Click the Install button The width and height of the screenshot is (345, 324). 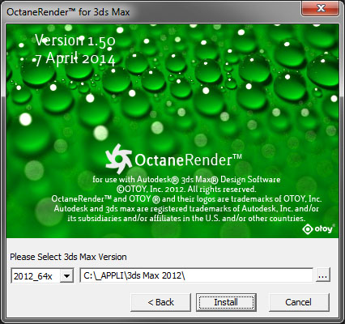click(x=226, y=302)
